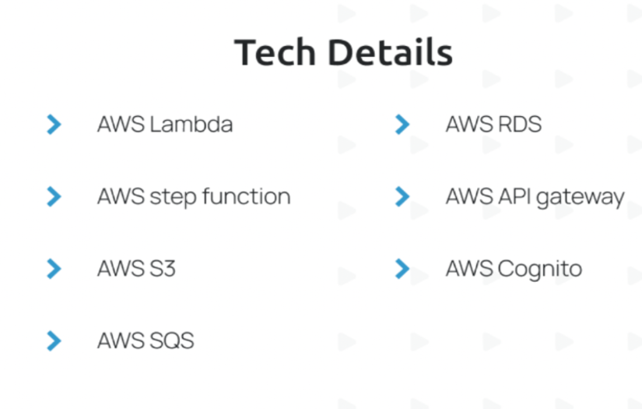Click the word "Details" in the heading
This screenshot has height=409, width=642.
point(389,52)
